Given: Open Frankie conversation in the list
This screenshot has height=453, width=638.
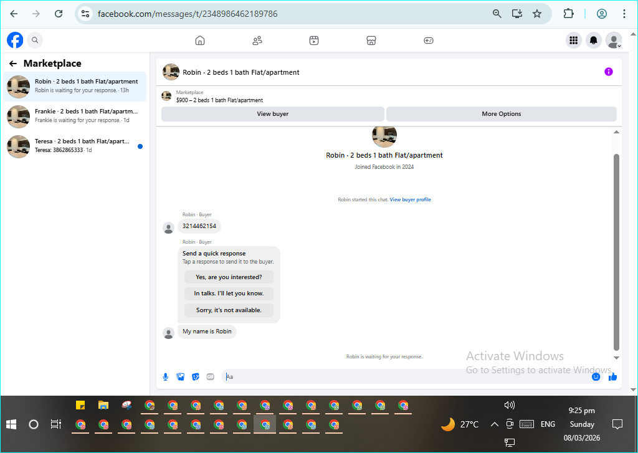Looking at the screenshot, I should click(x=75, y=116).
